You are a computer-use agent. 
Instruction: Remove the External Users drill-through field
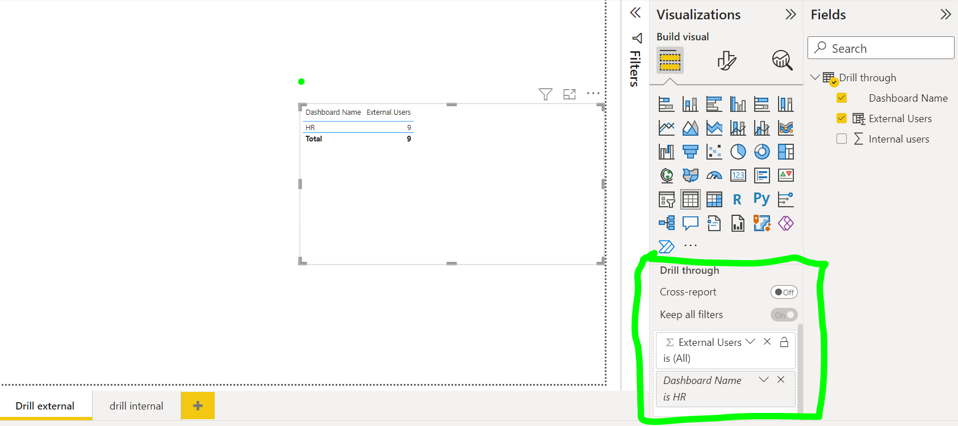click(767, 341)
